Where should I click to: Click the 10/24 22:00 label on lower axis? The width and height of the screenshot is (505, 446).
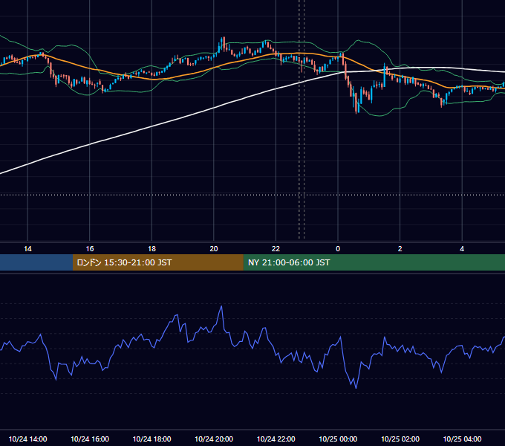coord(276,439)
